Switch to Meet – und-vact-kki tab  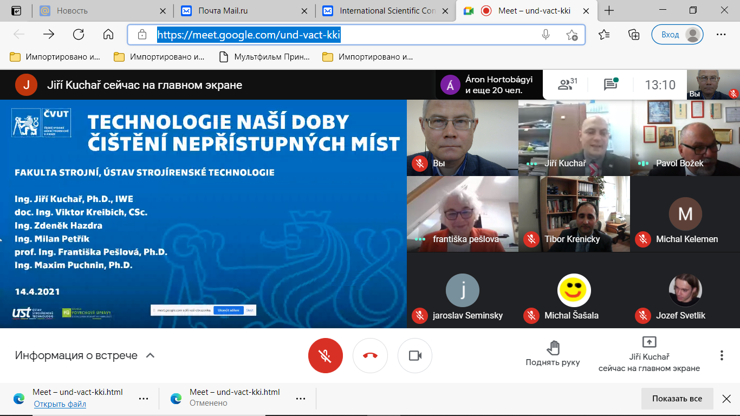pyautogui.click(x=527, y=11)
